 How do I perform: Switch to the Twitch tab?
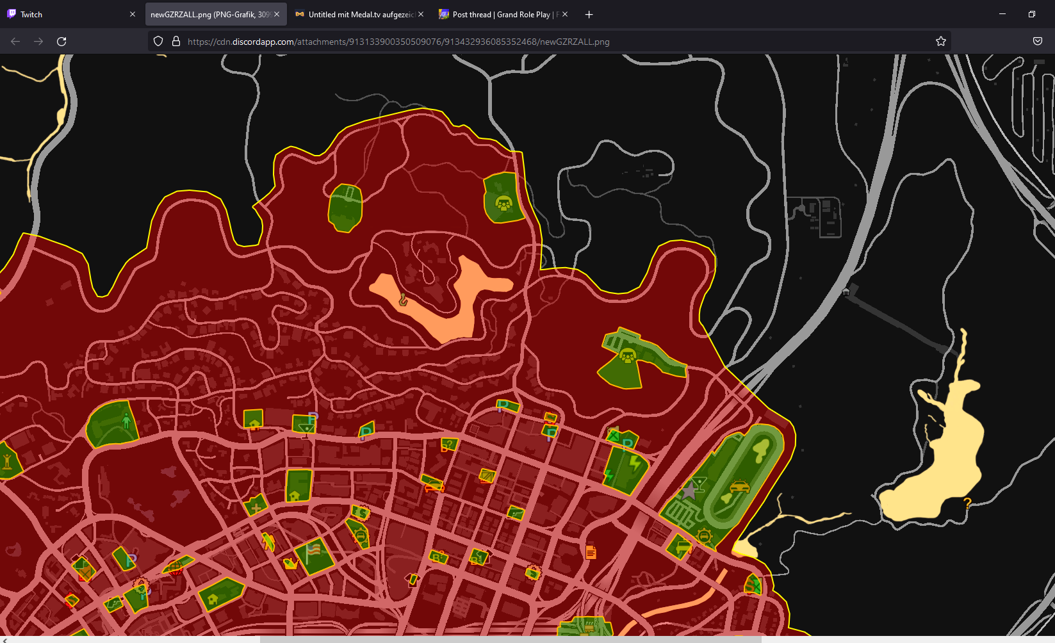tap(70, 14)
